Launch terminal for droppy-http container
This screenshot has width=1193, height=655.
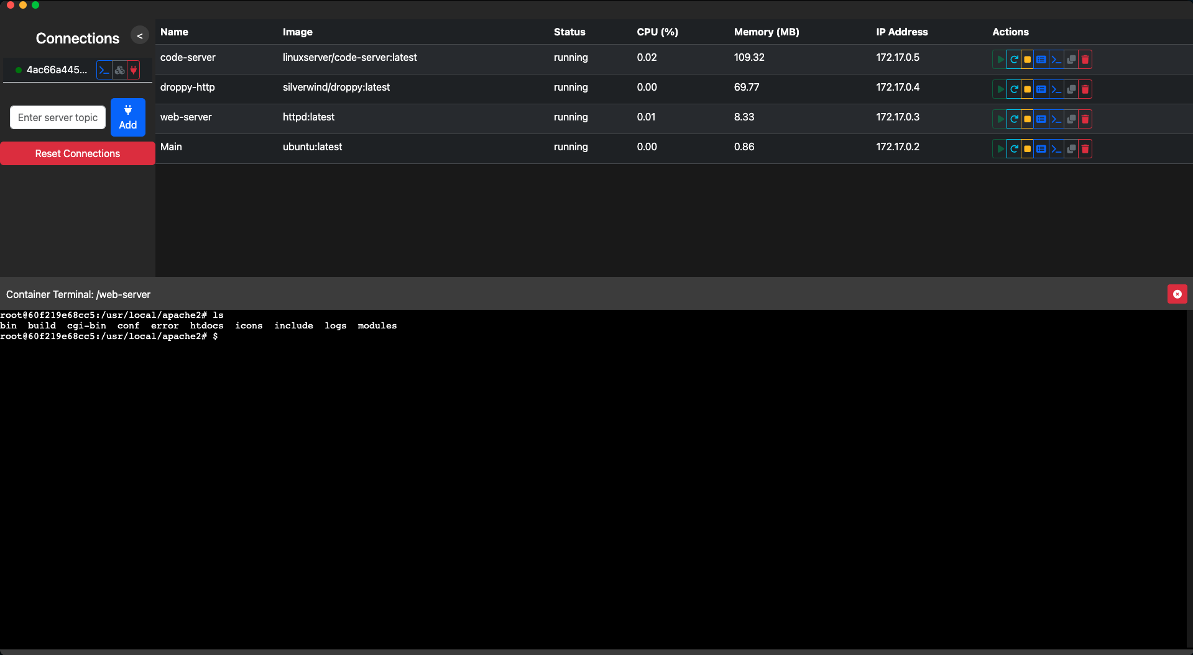pos(1056,89)
